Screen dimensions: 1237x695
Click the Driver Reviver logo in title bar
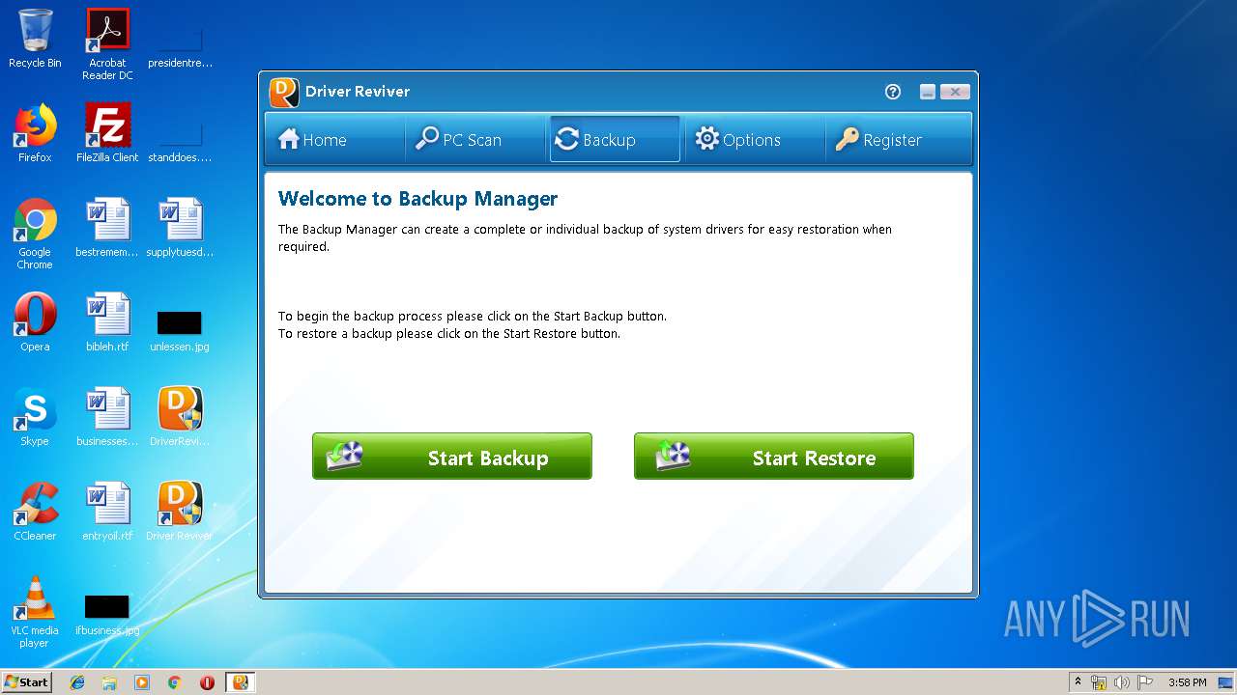coord(284,92)
